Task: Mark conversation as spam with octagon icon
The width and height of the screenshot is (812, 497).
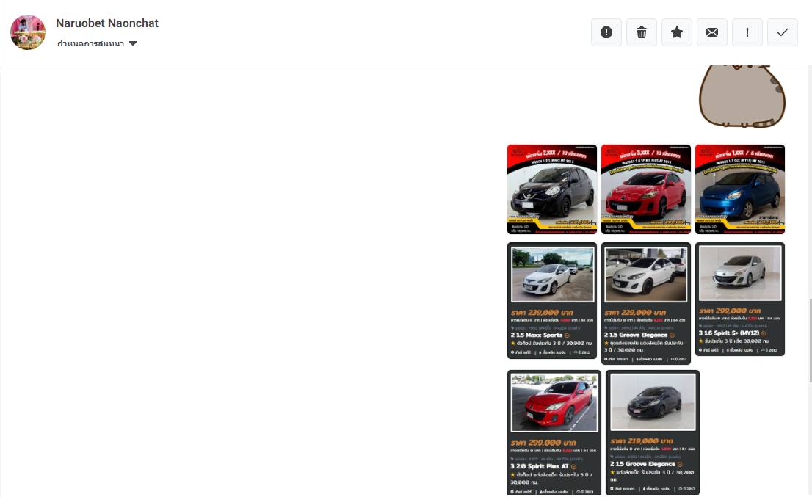Action: 606,32
